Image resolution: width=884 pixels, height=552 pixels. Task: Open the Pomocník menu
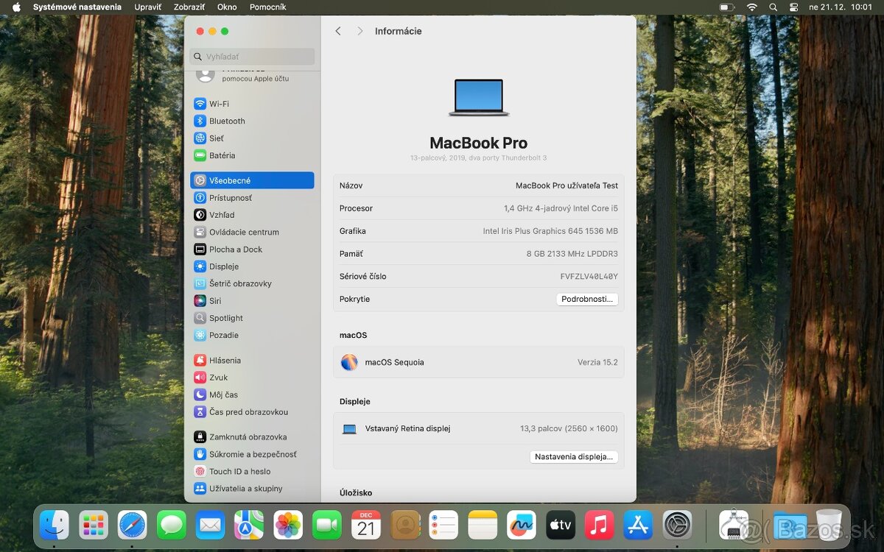267,7
